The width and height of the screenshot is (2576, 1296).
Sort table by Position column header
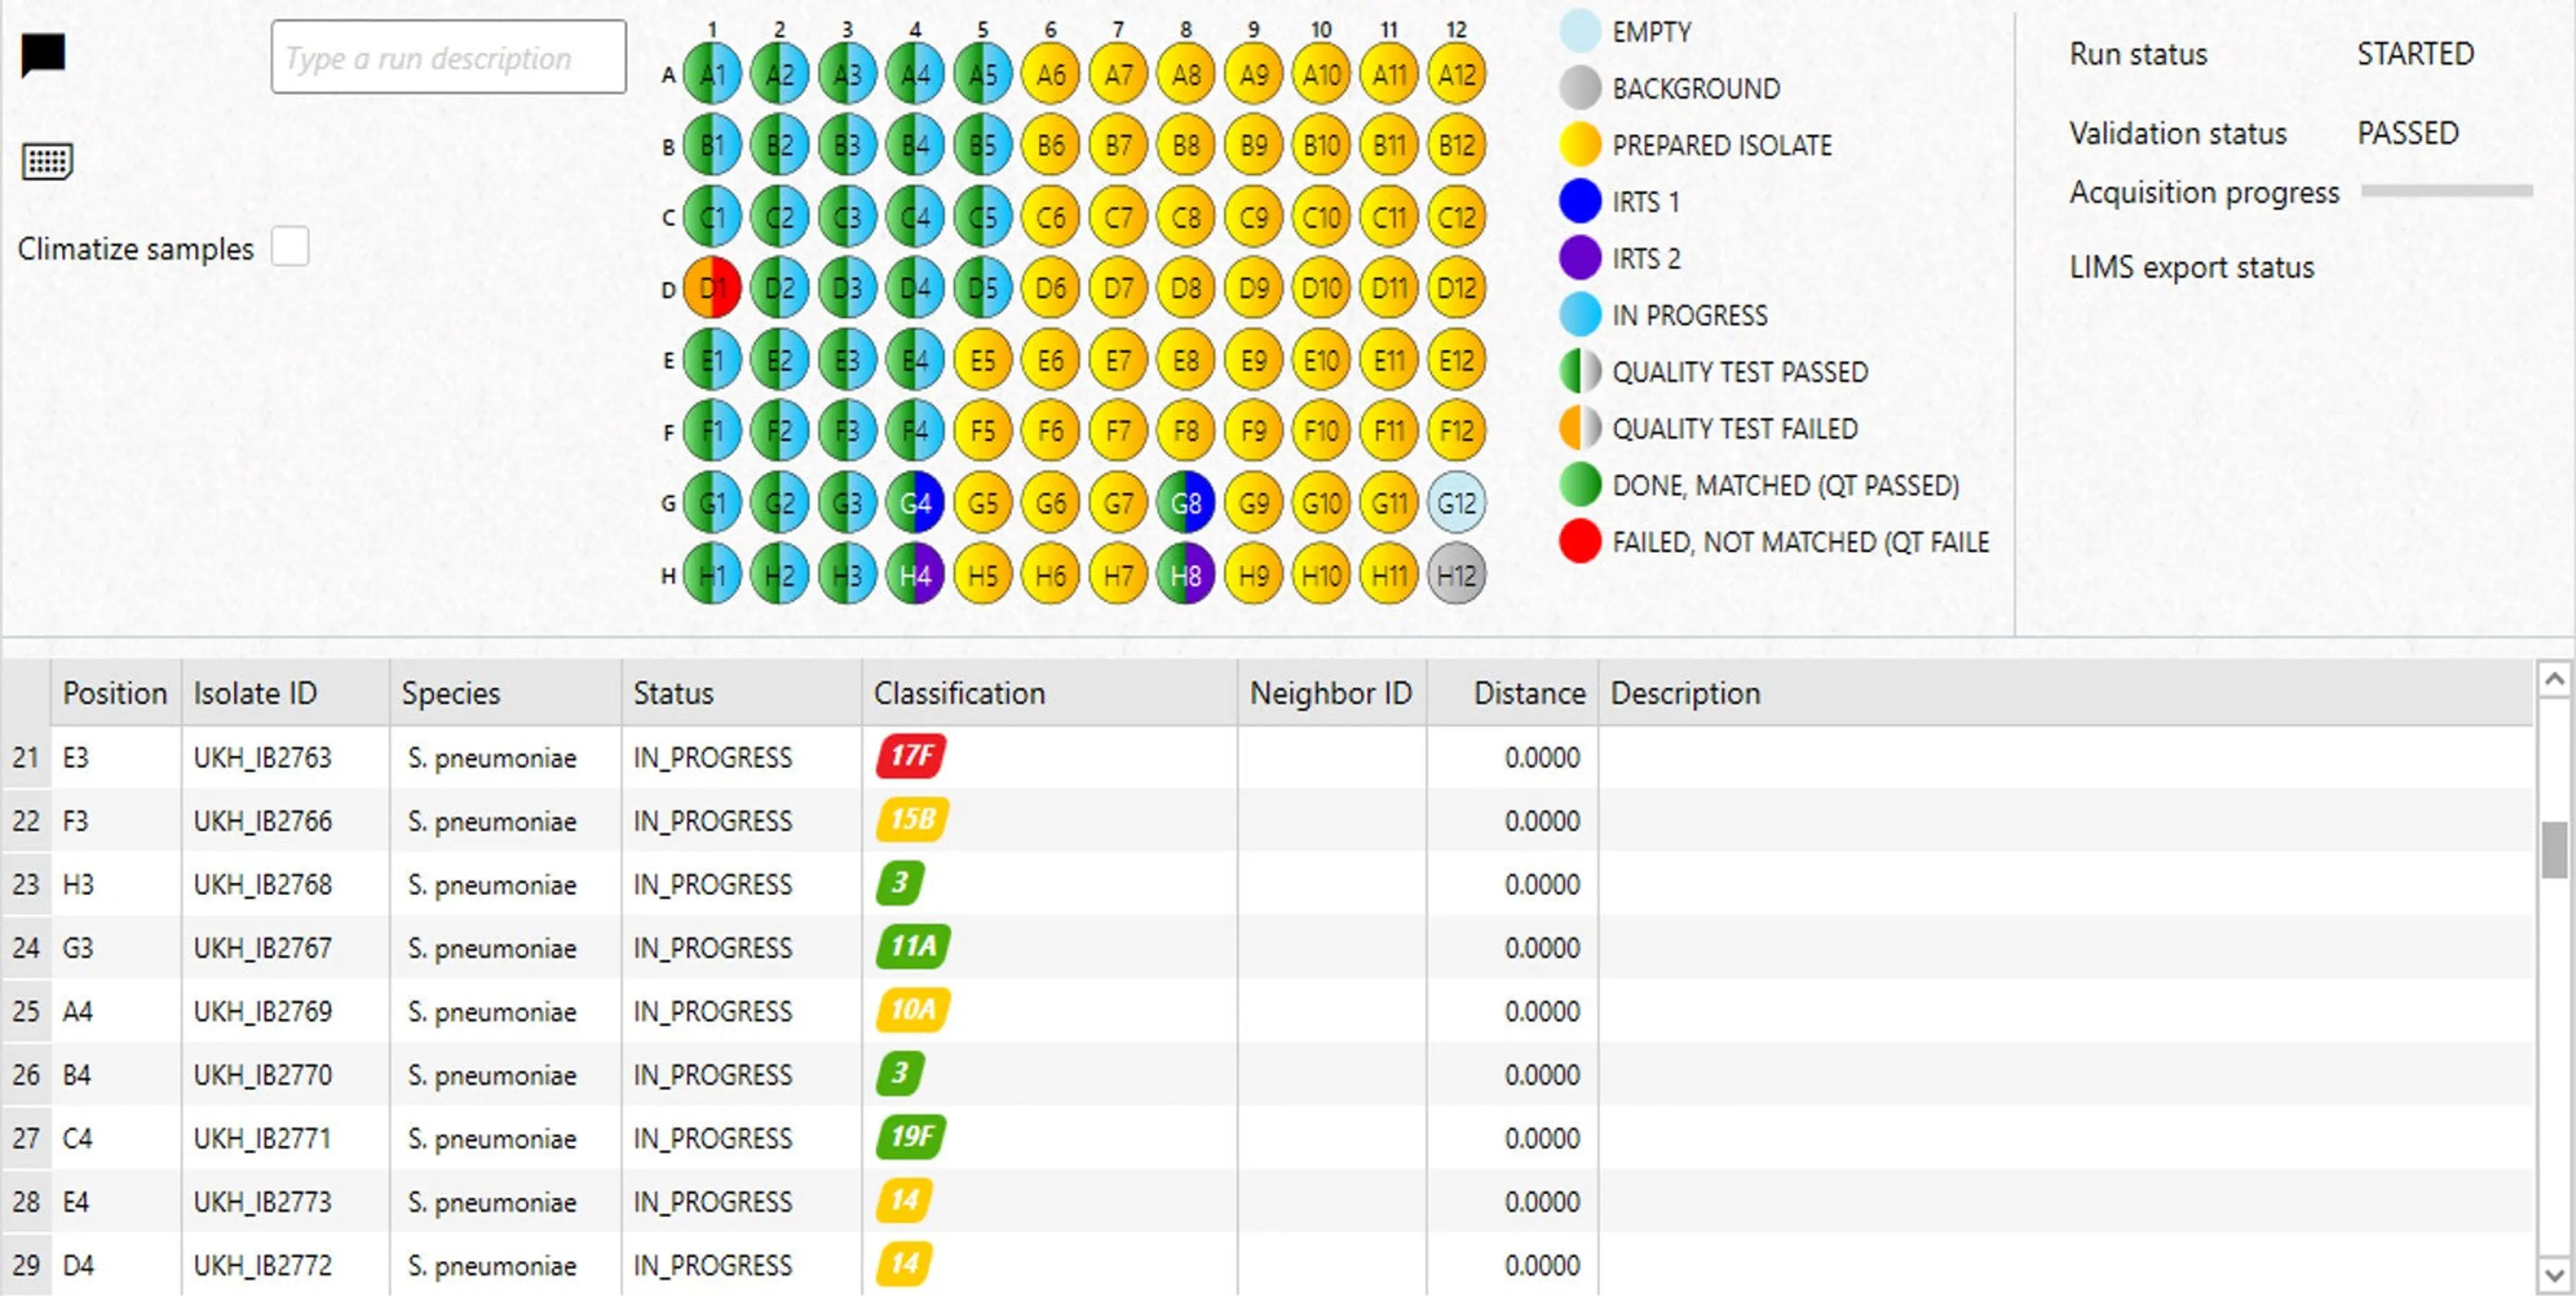(x=115, y=693)
